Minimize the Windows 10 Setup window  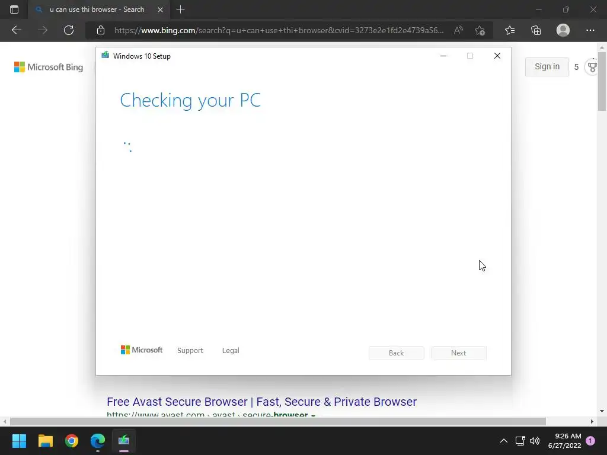[x=443, y=56]
